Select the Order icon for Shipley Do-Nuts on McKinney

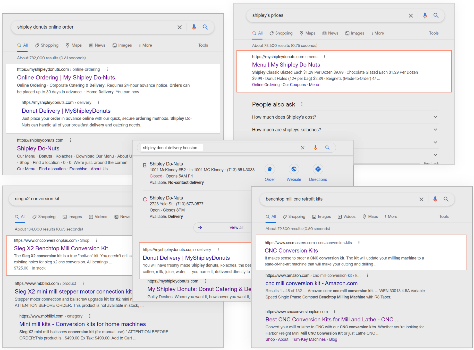(x=270, y=169)
